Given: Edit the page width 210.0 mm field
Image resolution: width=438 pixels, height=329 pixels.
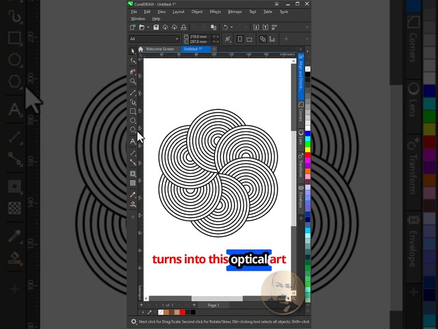Looking at the screenshot, I should pos(201,36).
